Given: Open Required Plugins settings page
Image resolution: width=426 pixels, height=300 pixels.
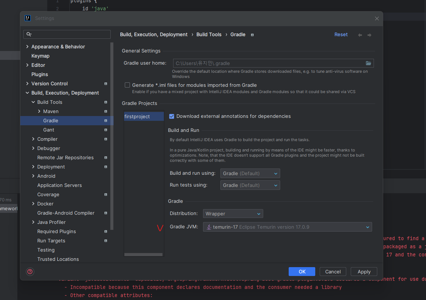Looking at the screenshot, I should tap(56, 232).
